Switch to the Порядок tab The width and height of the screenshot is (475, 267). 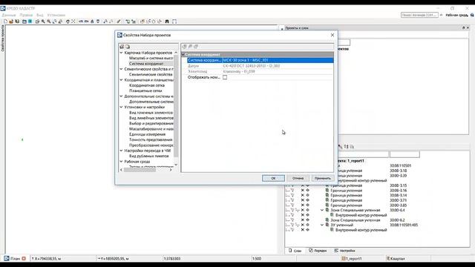click(318, 251)
